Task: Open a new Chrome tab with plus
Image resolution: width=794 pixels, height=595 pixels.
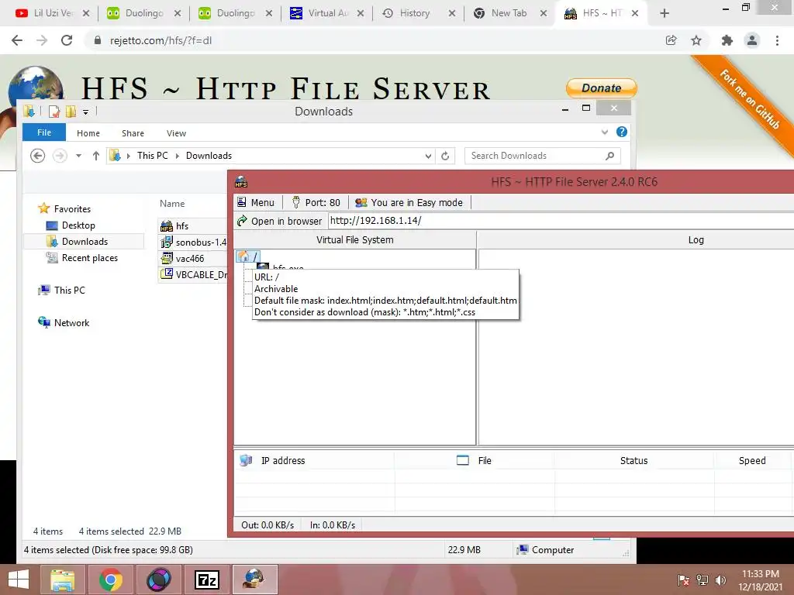Action: (x=665, y=14)
